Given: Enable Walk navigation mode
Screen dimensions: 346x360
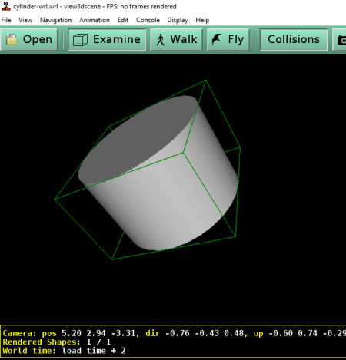Looking at the screenshot, I should tap(176, 40).
